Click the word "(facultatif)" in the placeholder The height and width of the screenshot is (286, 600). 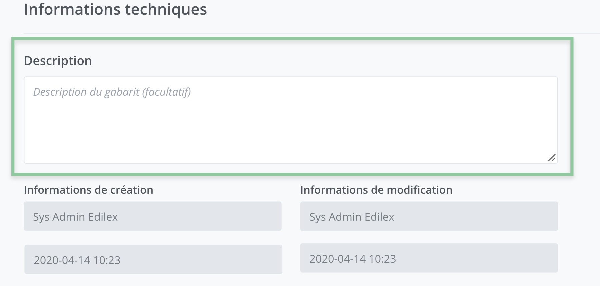pyautogui.click(x=166, y=92)
